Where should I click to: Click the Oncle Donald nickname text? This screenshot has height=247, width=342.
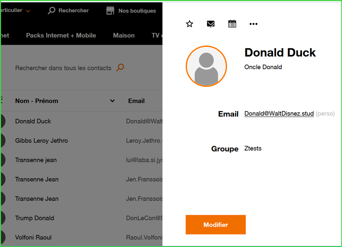click(x=263, y=67)
